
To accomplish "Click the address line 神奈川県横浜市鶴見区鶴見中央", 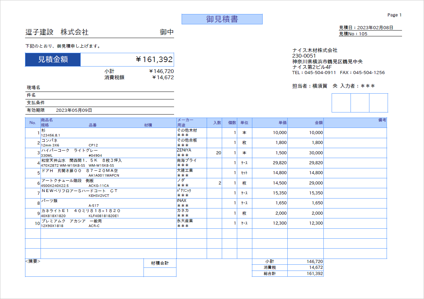I will pos(328,62).
